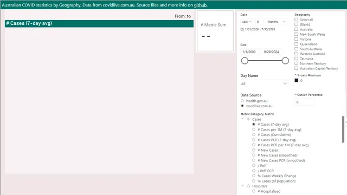Select '# Cases per 1M (7-day avg)' metric
347x195 pixels.
254,129
